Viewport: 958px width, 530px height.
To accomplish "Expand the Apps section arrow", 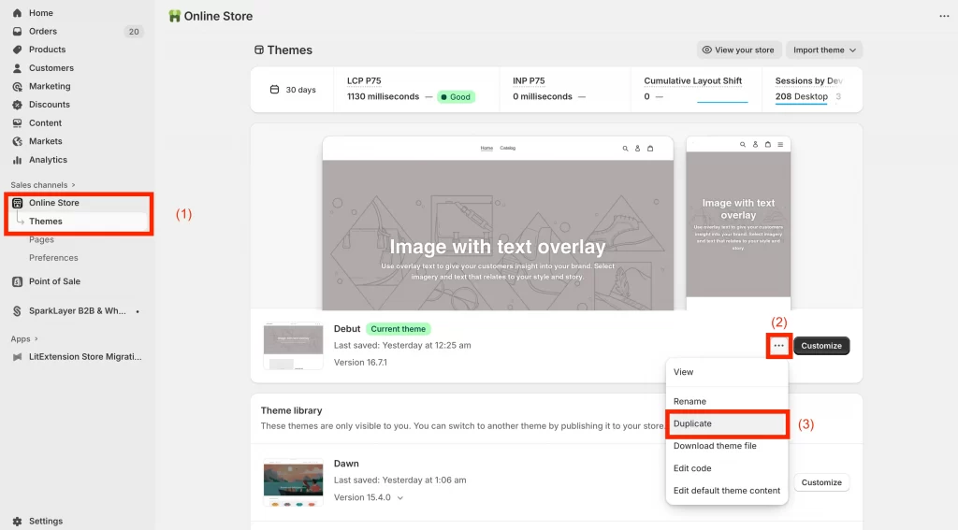I will (36, 339).
